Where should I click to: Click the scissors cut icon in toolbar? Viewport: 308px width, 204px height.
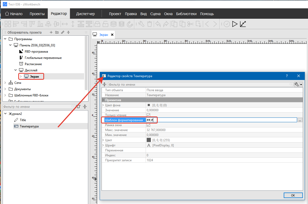point(191,24)
